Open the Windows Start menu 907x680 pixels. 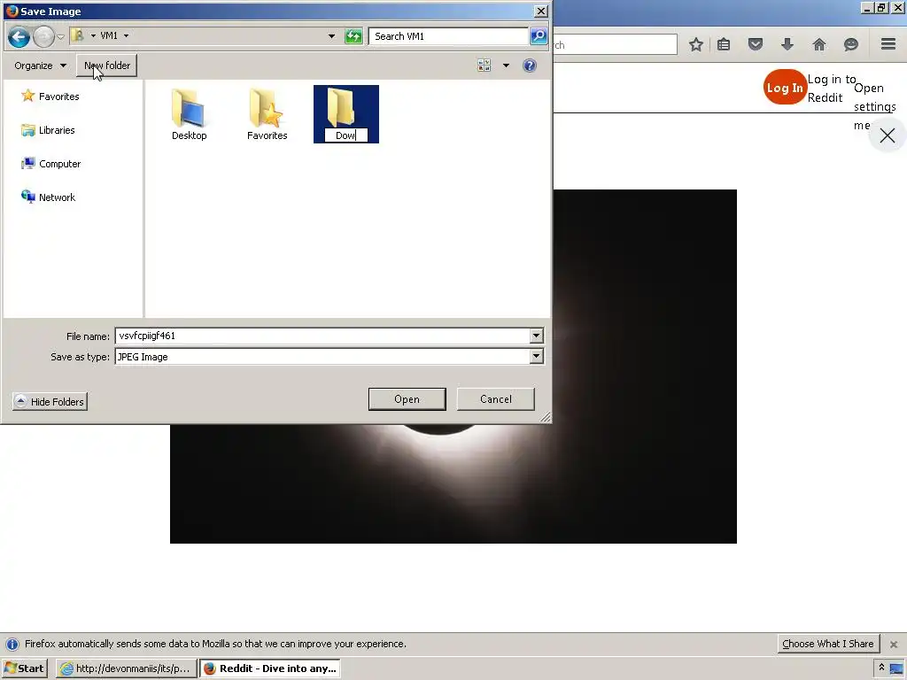click(24, 668)
